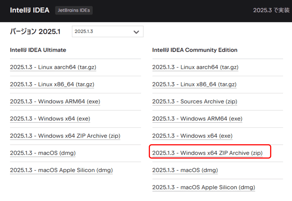
Task: Download Community Sources Archive zip
Action: point(195,102)
